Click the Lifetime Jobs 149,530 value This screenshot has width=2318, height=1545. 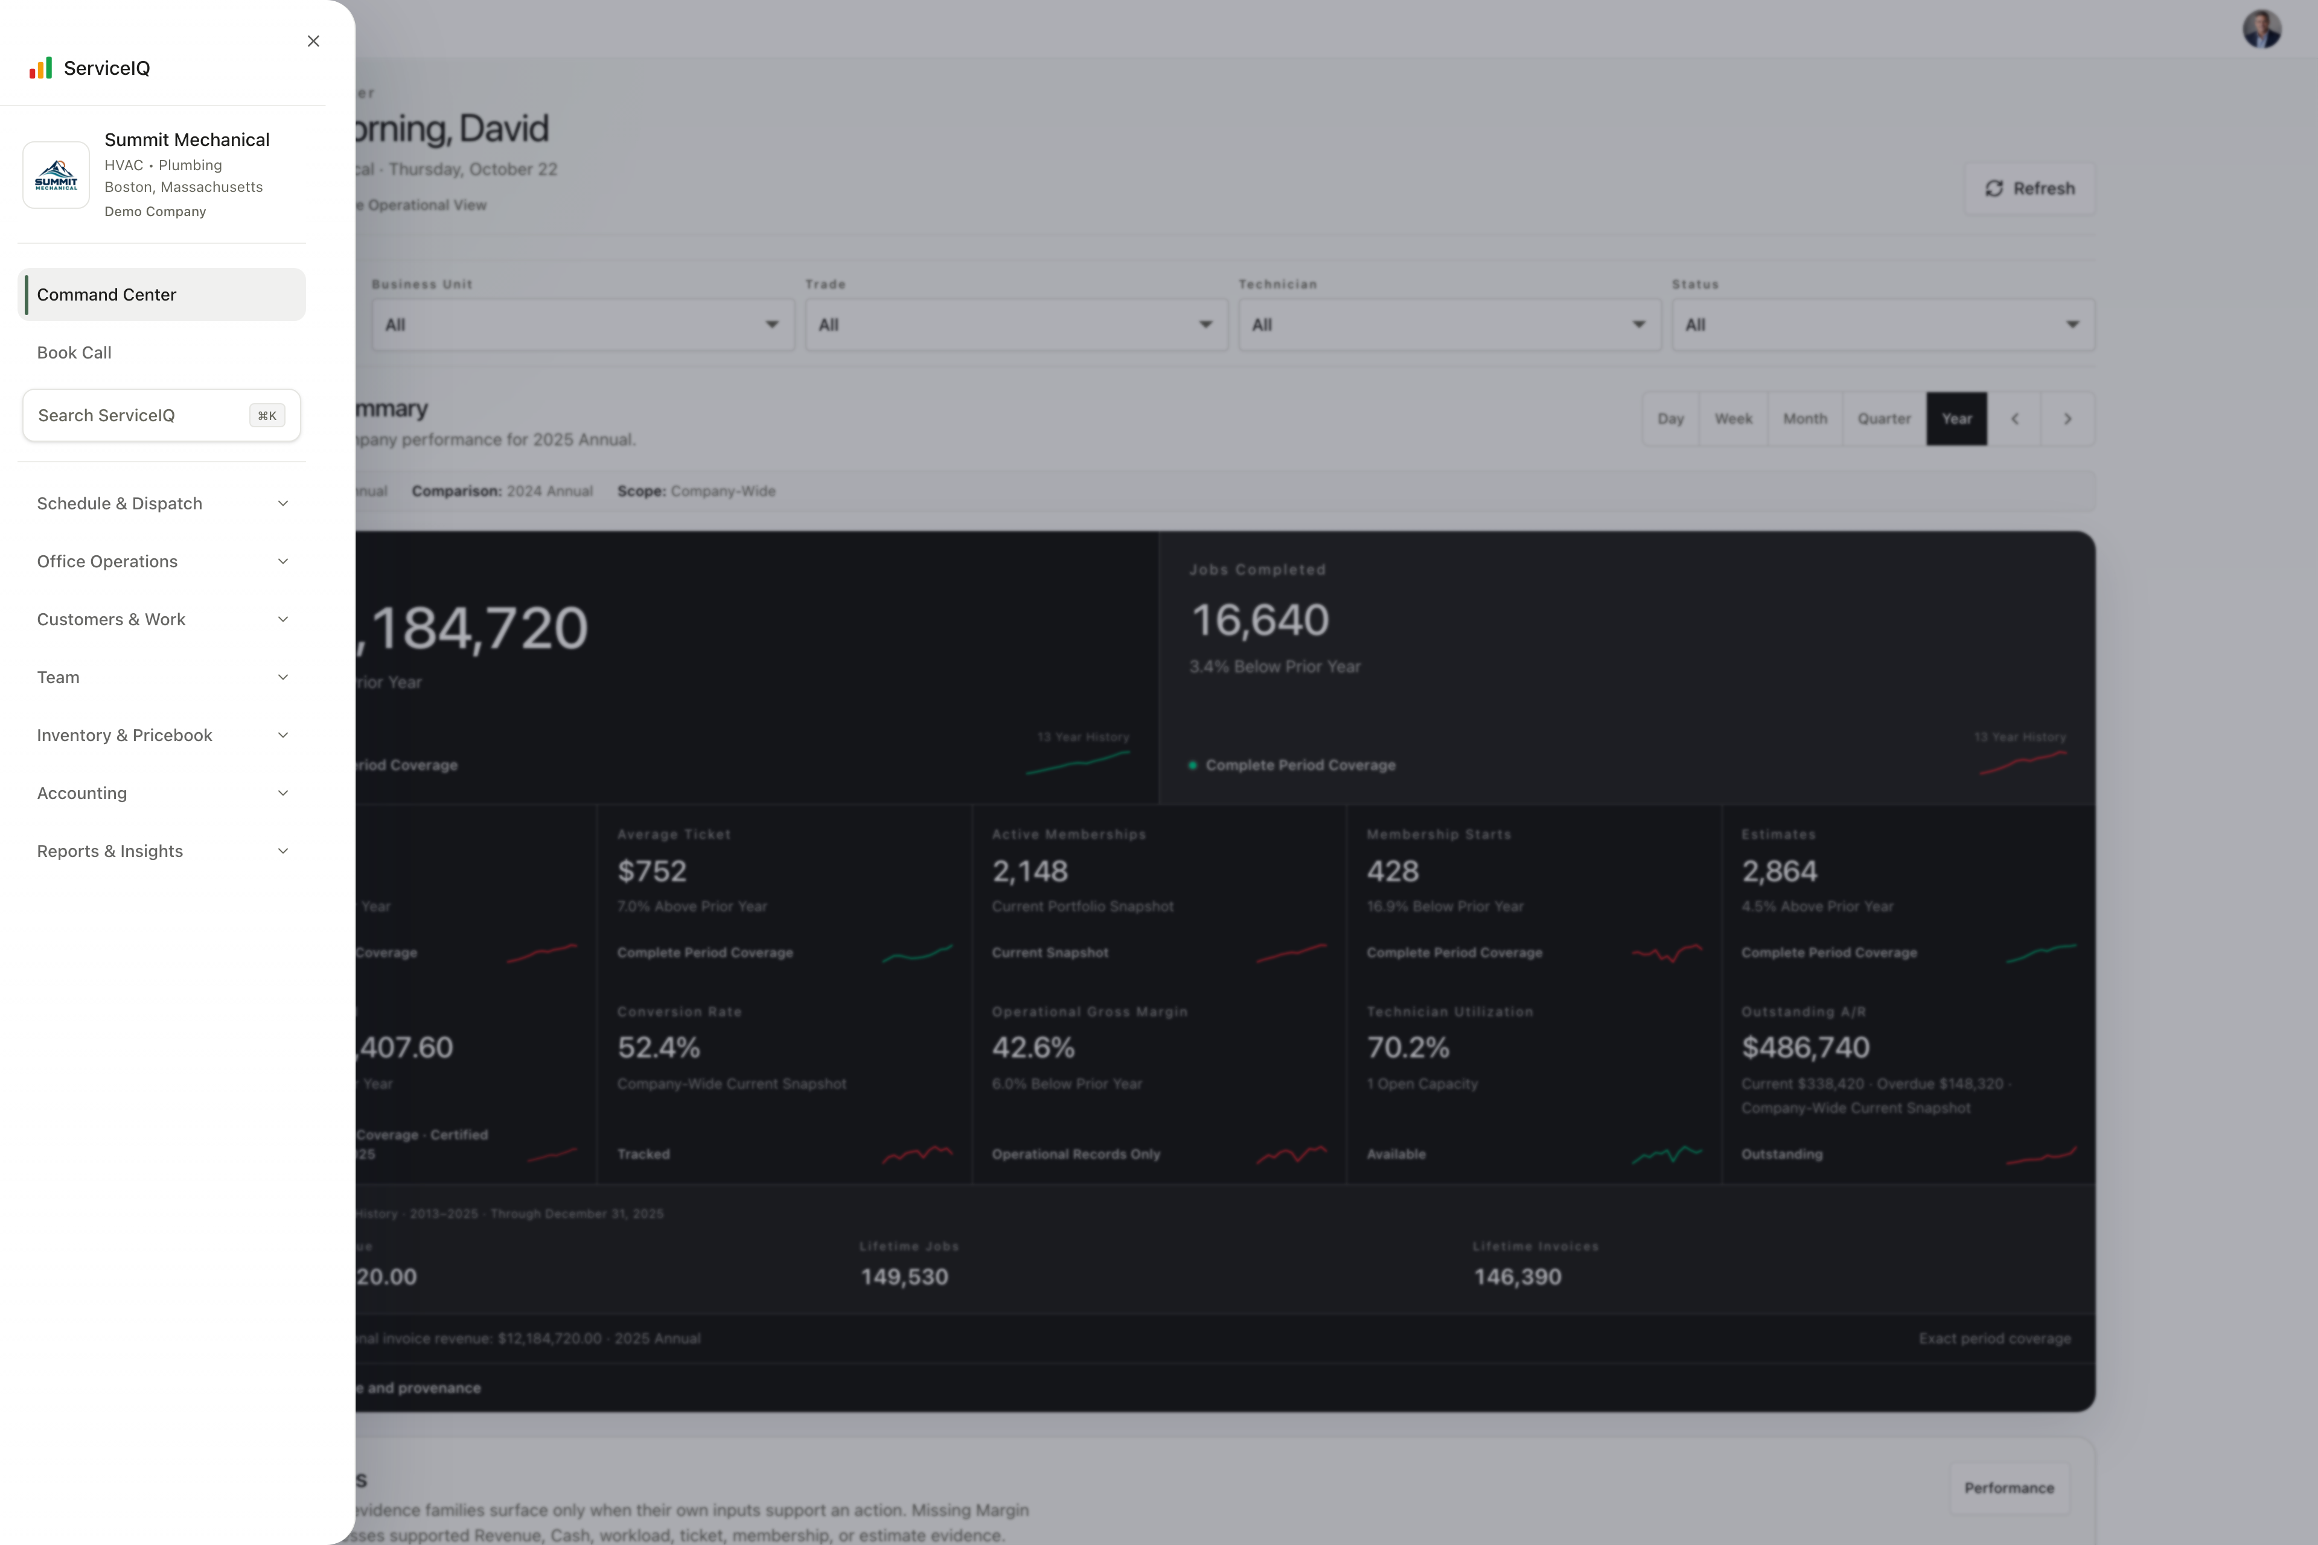[904, 1277]
